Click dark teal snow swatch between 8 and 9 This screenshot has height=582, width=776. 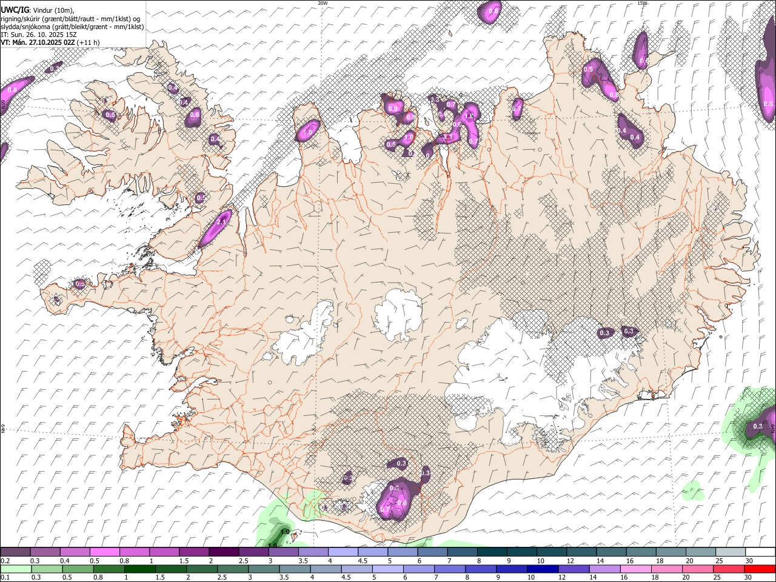[492, 552]
